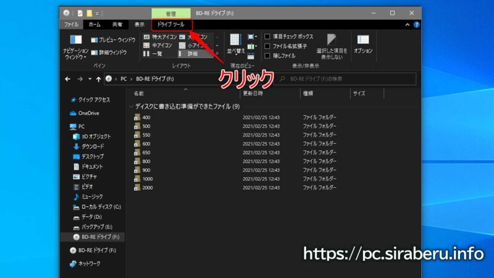The image size is (494, 278).
Task: Go forward with right arrow
Action: [x=80, y=79]
